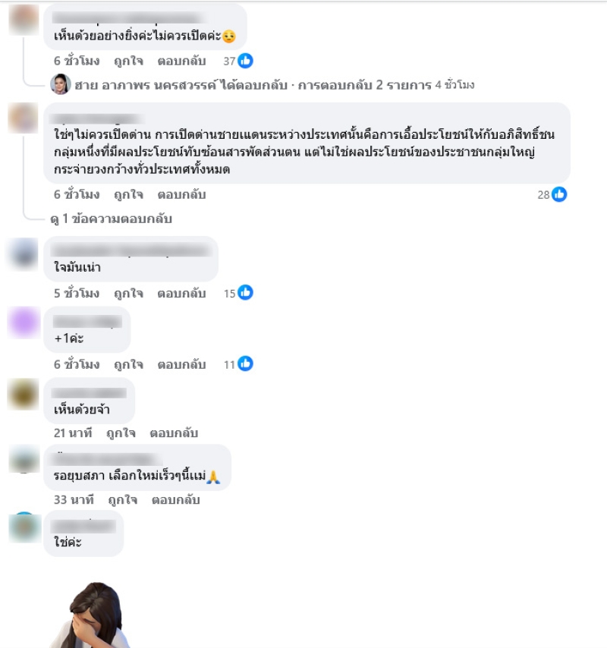Click the like reaction icon showing 28
Image resolution: width=607 pixels, height=648 pixels.
tap(559, 194)
